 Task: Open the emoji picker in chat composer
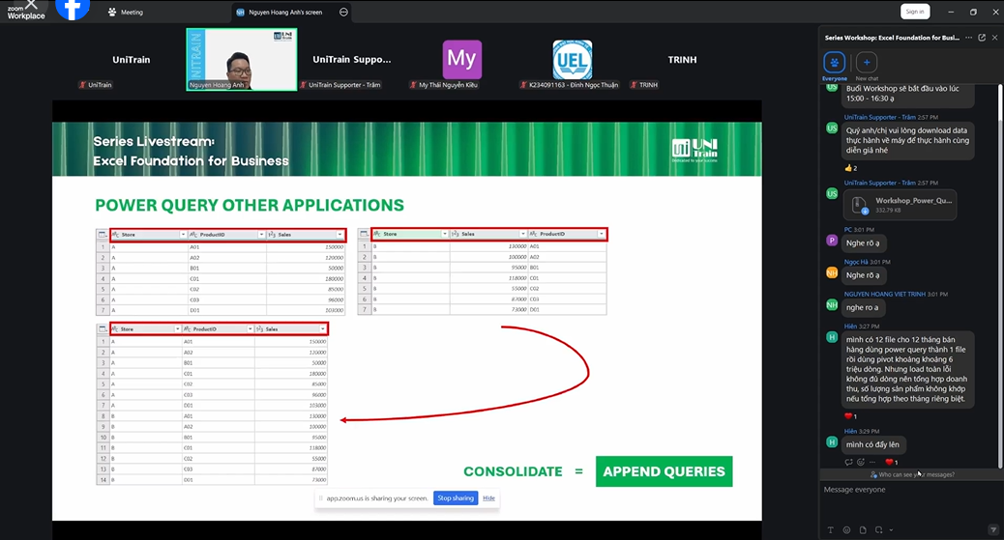(846, 529)
